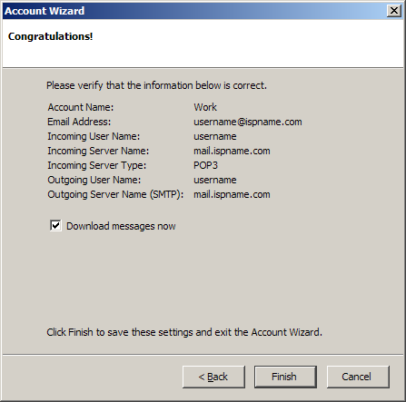Click the 'Please verify that the information' text
The height and width of the screenshot is (402, 406).
(156, 85)
